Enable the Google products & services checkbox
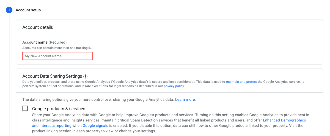The height and width of the screenshot is (136, 330). click(25, 108)
